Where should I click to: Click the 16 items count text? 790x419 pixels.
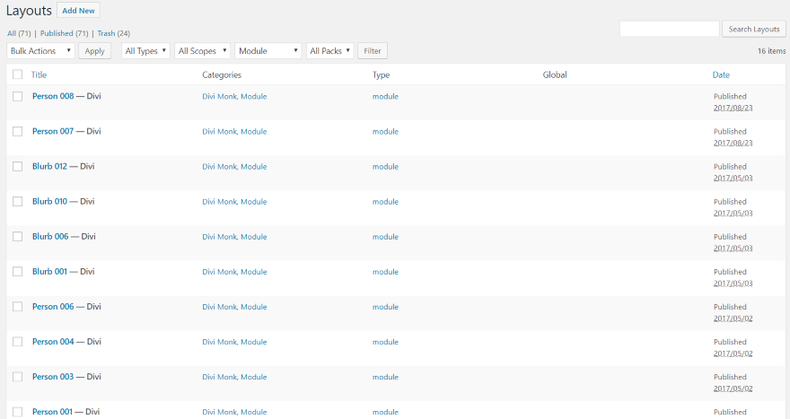pyautogui.click(x=771, y=51)
